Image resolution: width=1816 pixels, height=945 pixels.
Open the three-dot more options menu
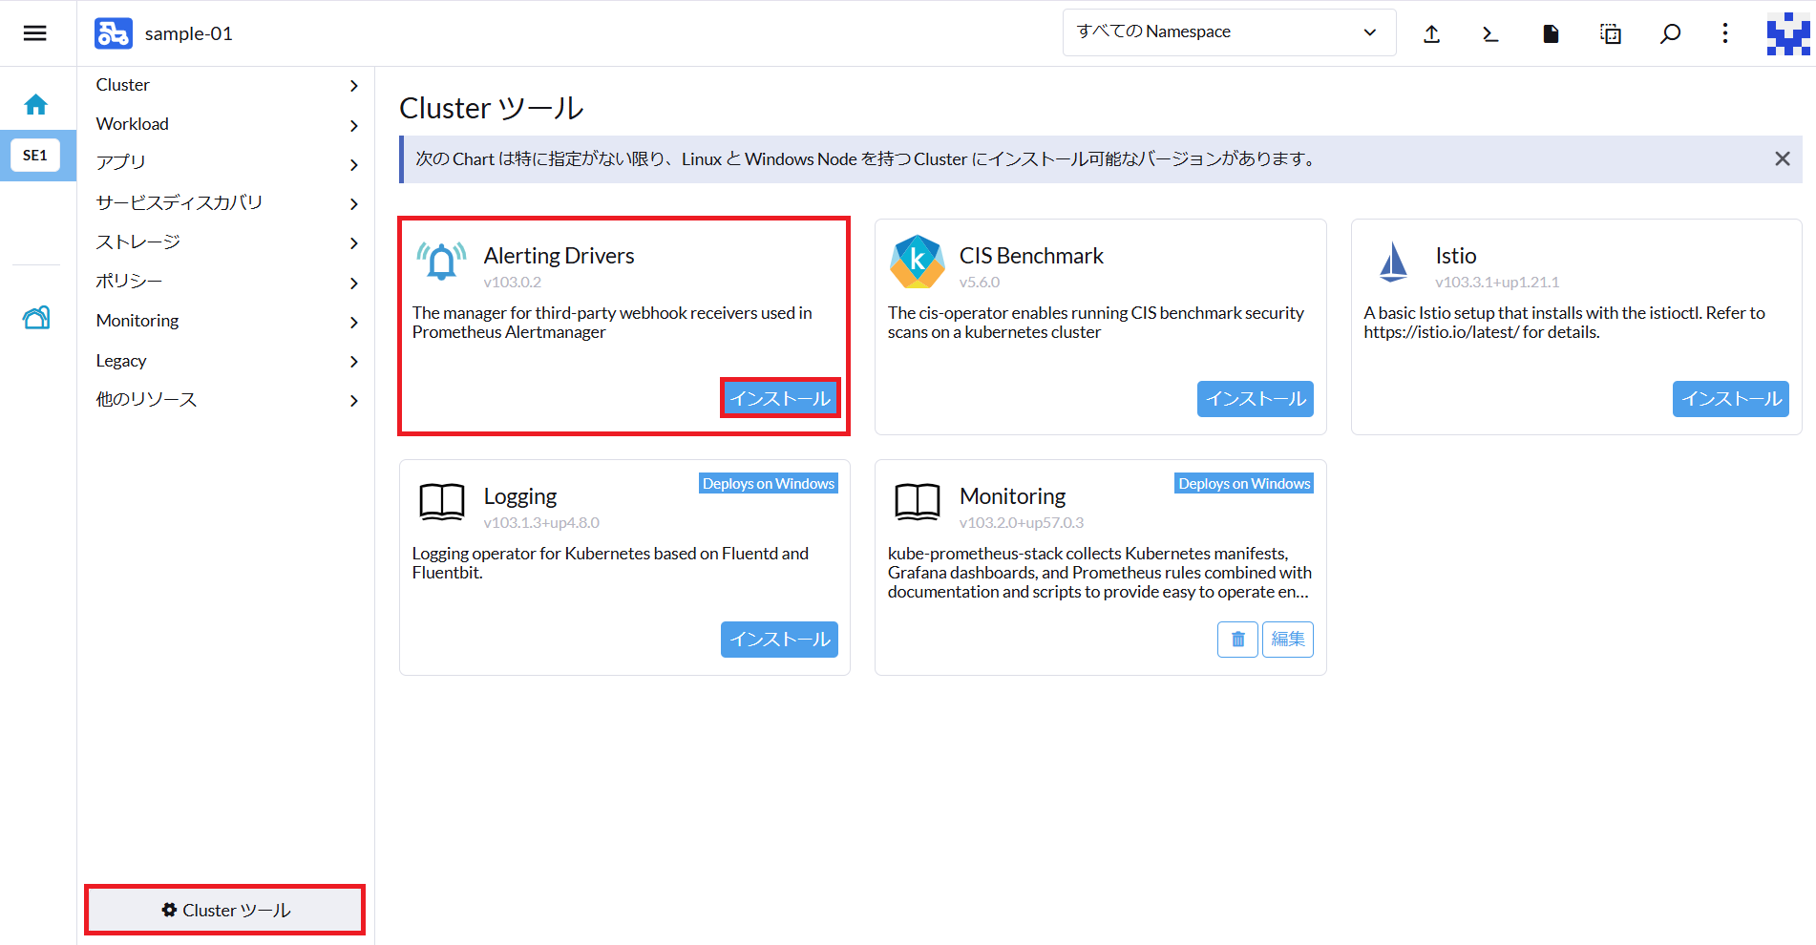(1724, 34)
